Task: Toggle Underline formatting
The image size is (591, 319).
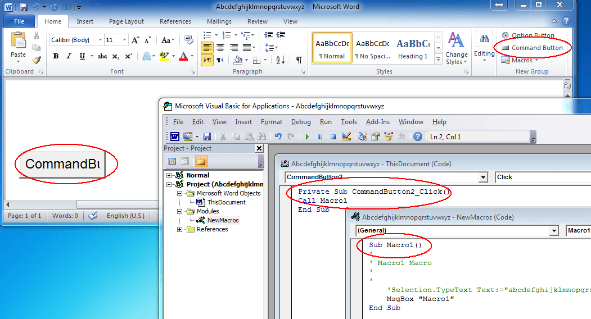Action: 82,56
